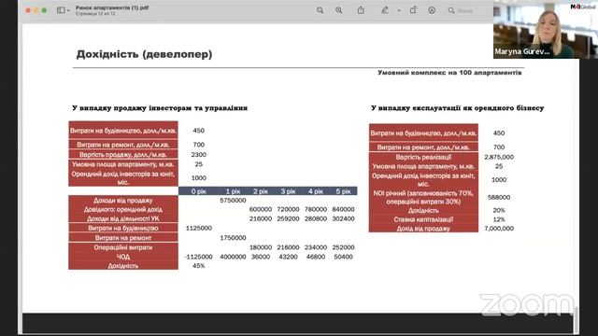
Task: Select Maryna Gurev speaker video thumbnail
Action: (x=546, y=29)
